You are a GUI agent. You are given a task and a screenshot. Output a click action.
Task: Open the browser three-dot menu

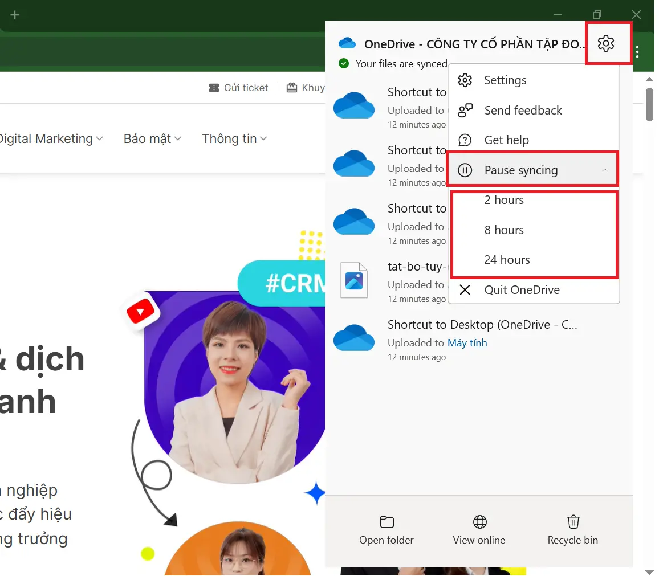637,52
